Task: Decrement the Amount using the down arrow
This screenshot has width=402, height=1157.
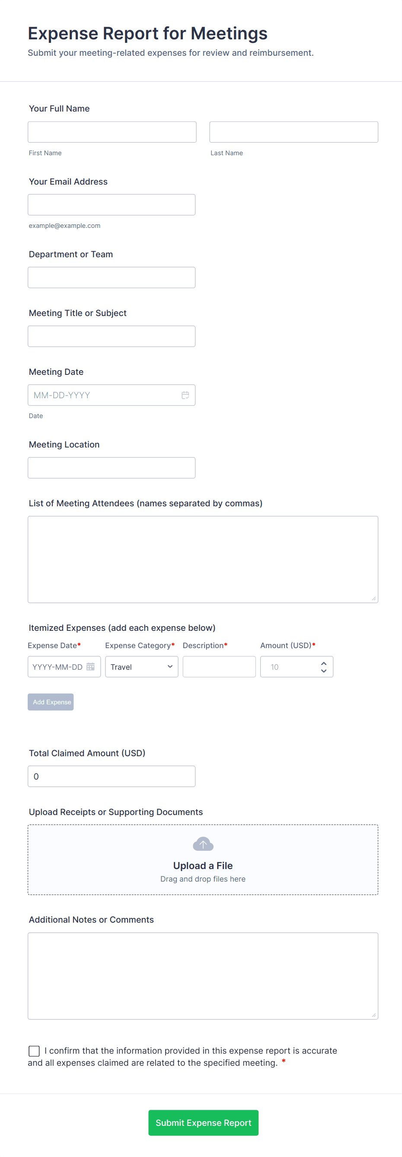Action: tap(324, 671)
